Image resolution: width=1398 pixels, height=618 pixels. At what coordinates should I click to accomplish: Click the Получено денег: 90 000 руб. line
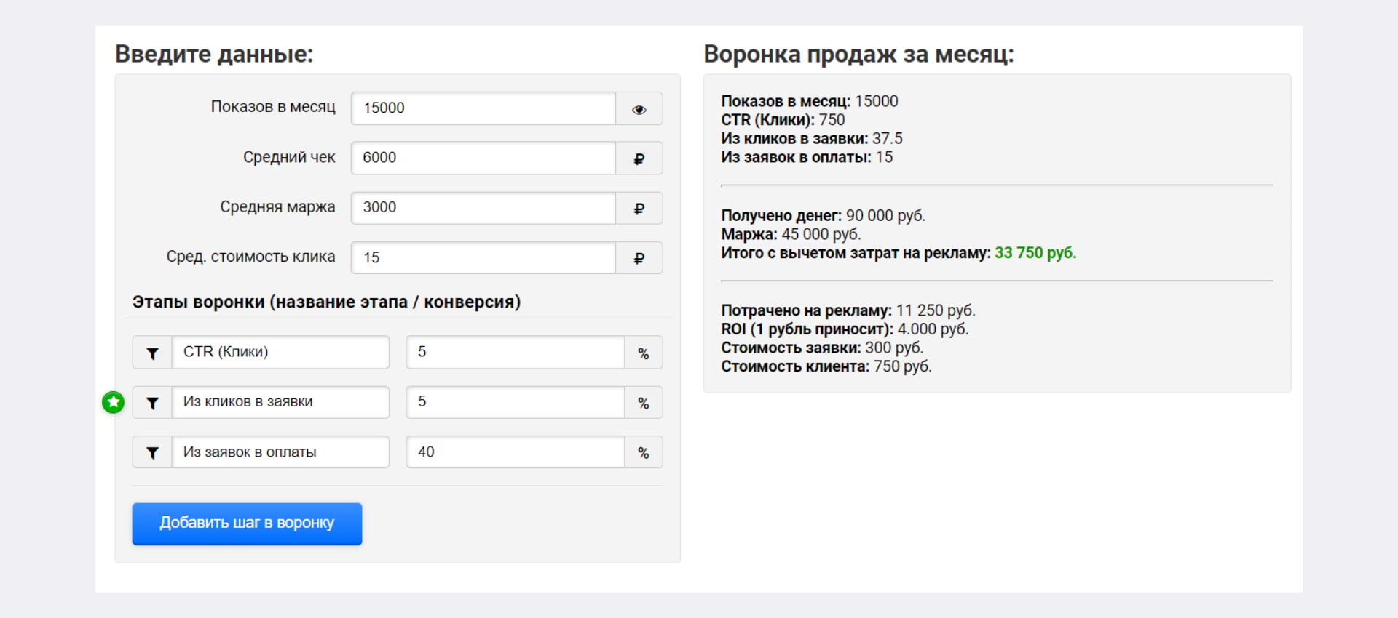(823, 215)
